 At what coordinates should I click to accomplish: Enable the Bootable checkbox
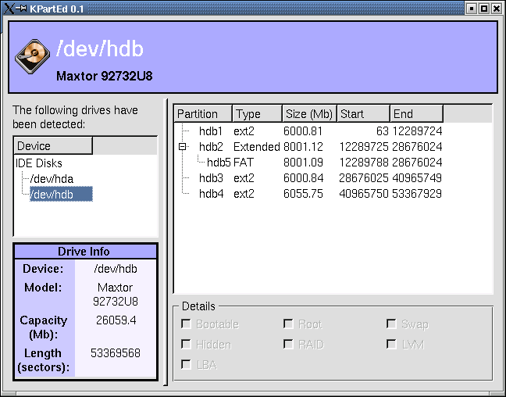[186, 324]
